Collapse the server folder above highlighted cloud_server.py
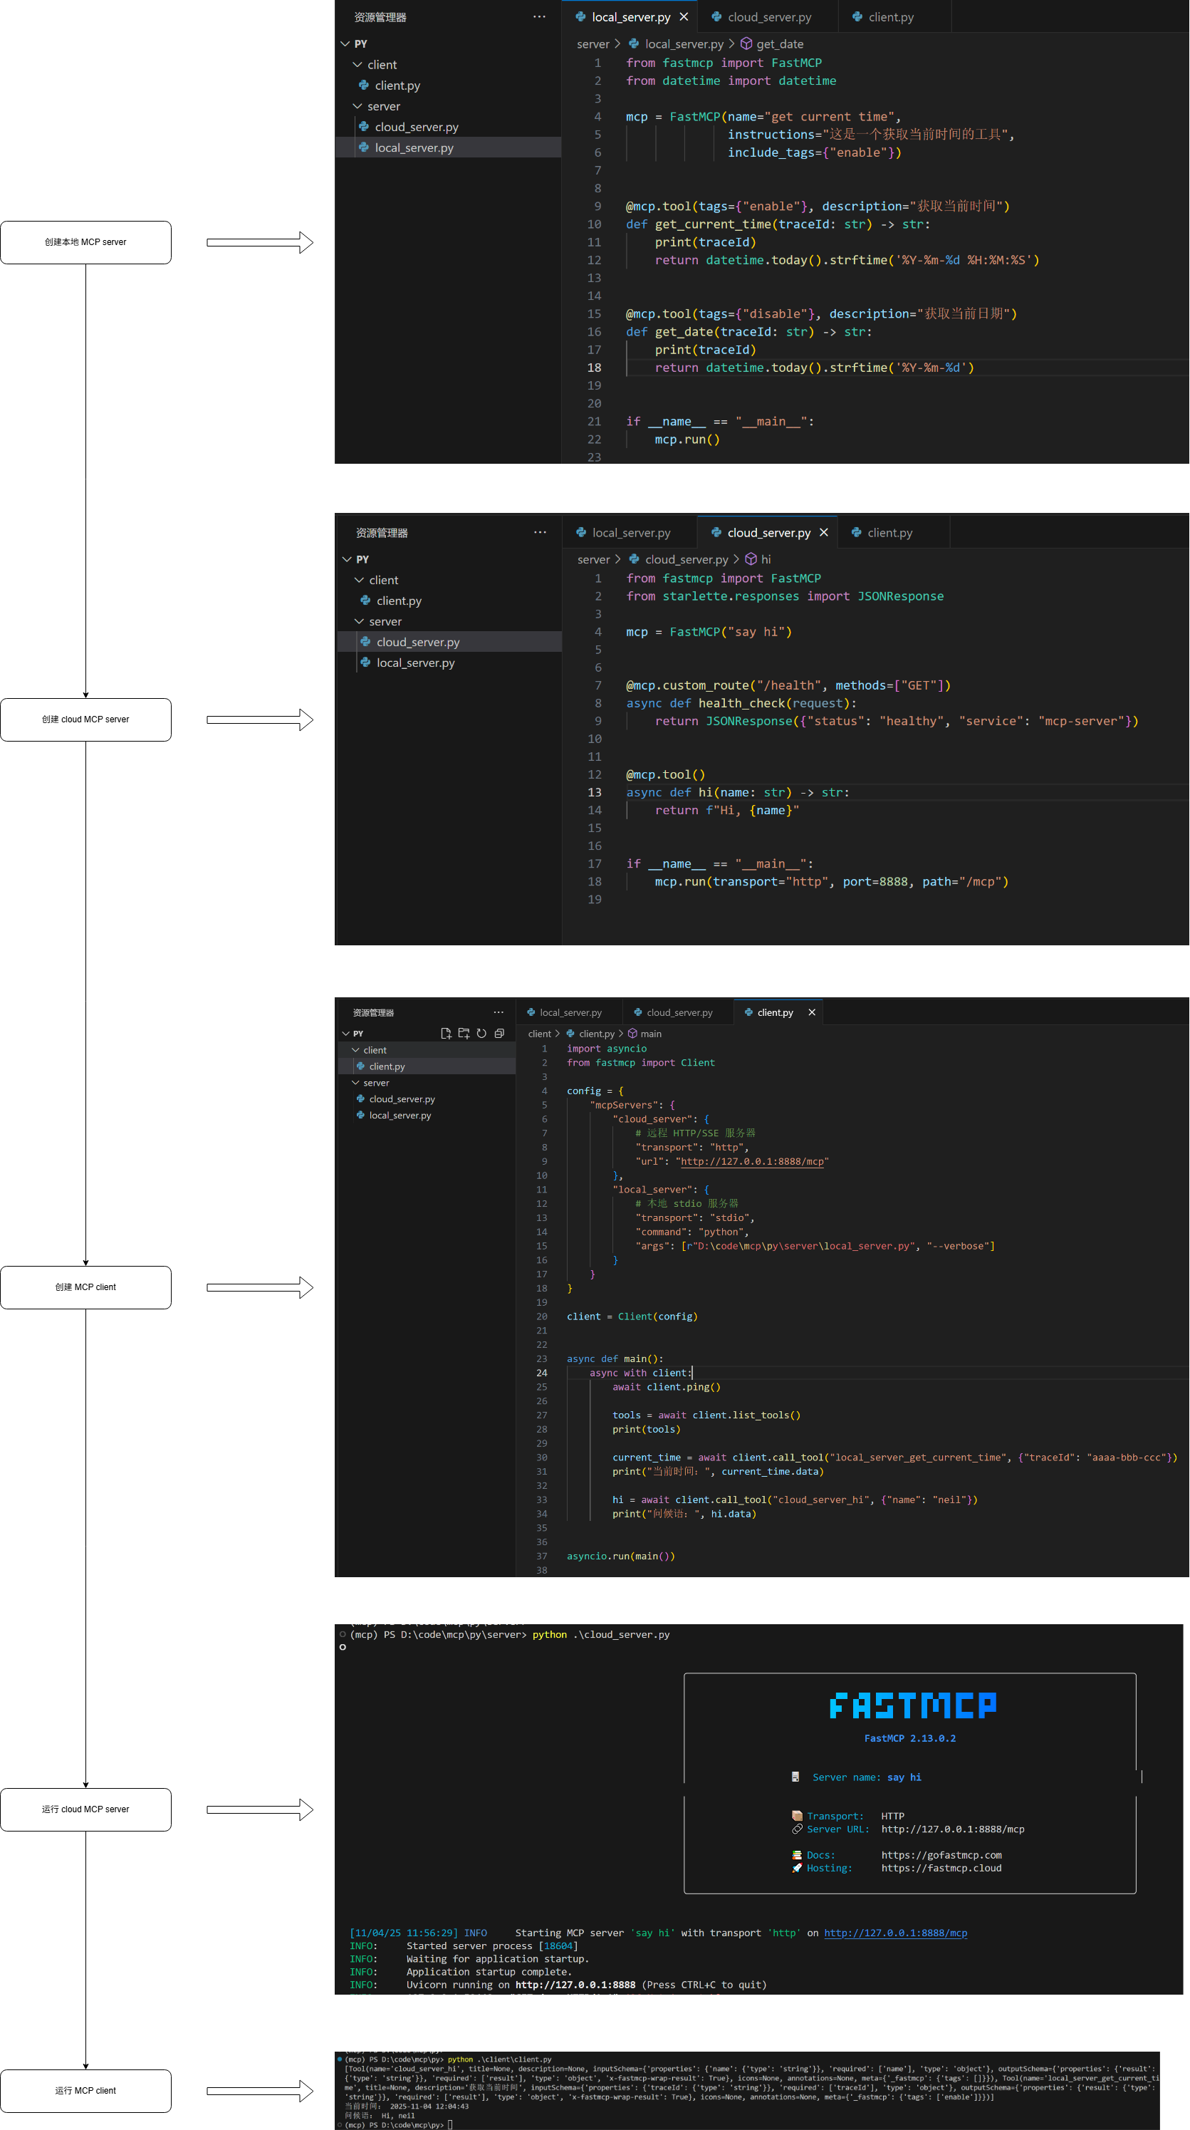The height and width of the screenshot is (2130, 1190). tap(360, 622)
